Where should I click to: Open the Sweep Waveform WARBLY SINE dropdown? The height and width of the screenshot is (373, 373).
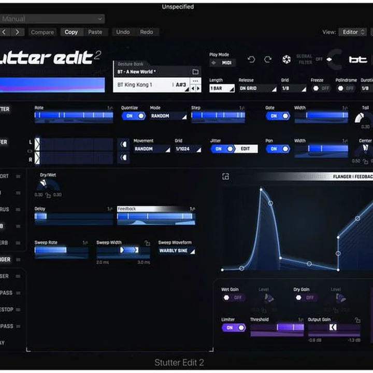[x=177, y=251]
